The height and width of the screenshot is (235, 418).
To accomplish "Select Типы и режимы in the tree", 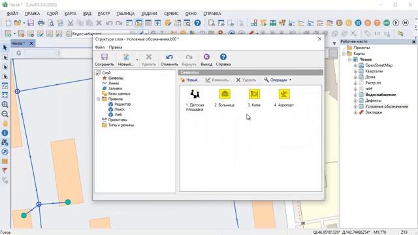I will coord(121,125).
